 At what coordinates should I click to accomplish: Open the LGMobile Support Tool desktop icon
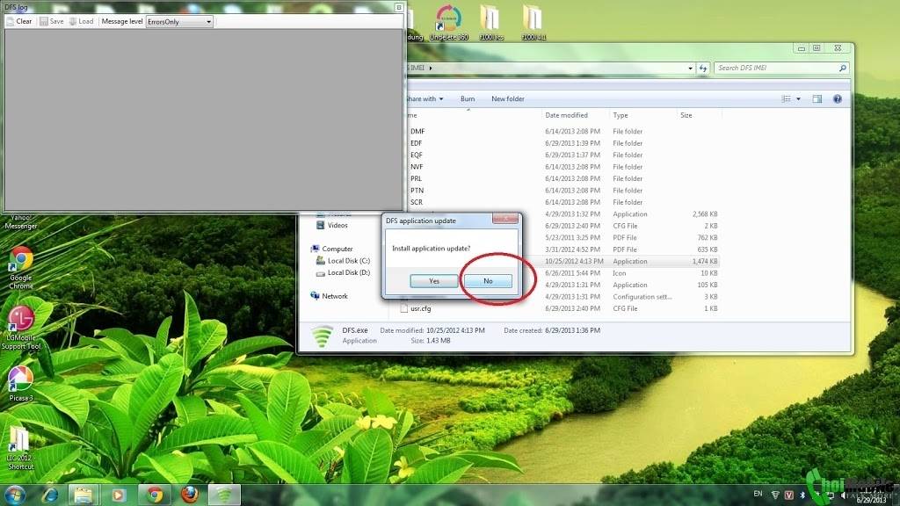click(21, 328)
